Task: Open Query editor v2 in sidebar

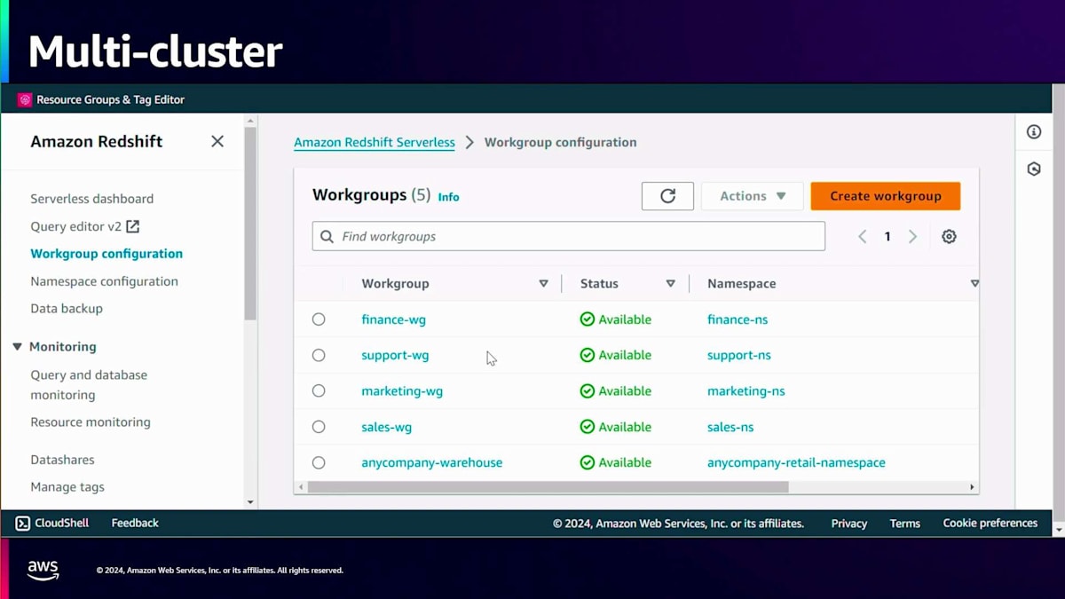Action: (76, 226)
